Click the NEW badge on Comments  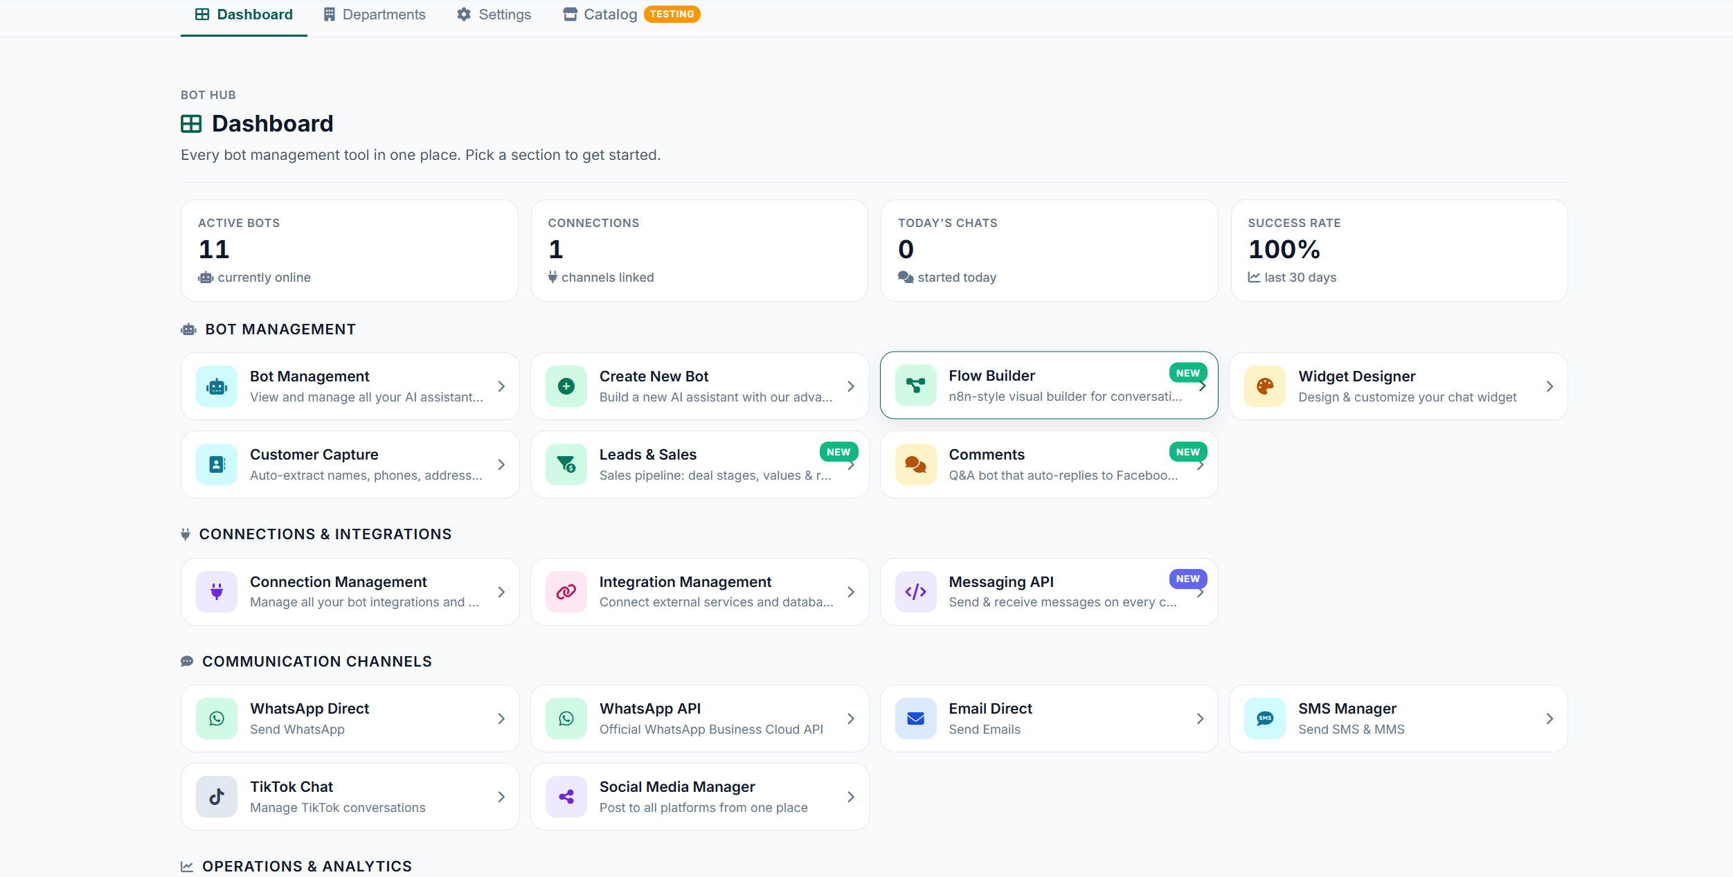(x=1187, y=452)
